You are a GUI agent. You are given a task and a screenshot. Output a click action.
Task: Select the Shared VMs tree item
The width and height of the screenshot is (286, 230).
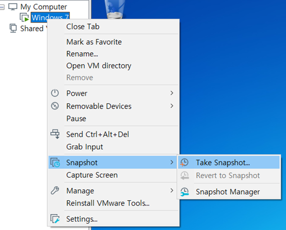pos(34,28)
